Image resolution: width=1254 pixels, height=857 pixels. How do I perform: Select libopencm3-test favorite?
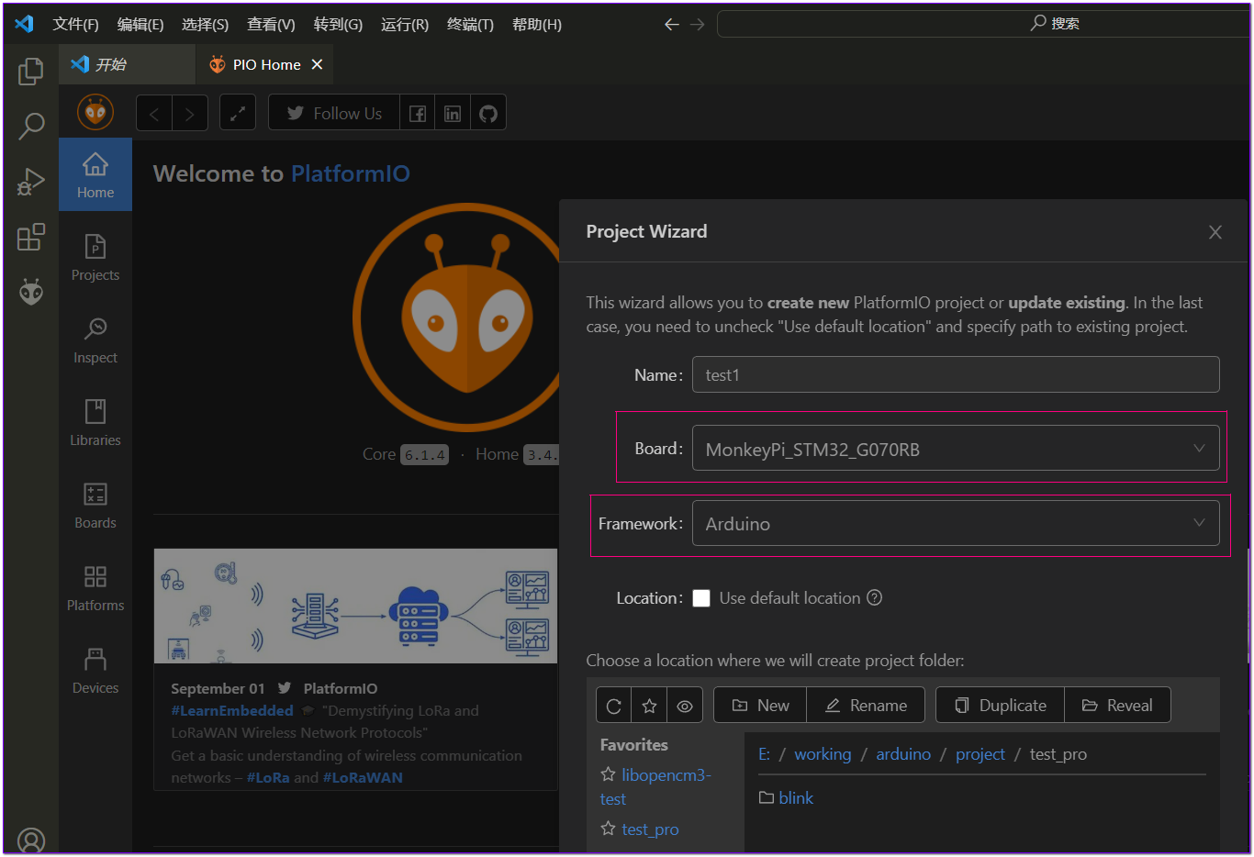pos(655,786)
